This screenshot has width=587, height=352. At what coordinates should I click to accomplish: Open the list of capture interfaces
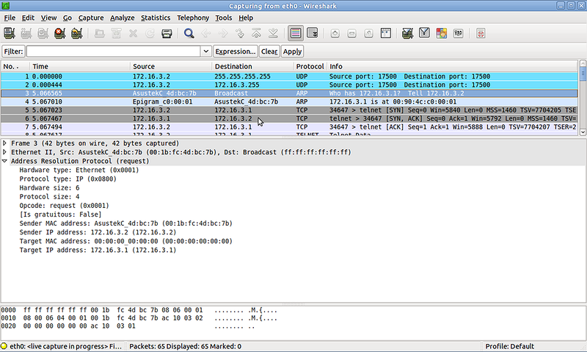tap(10, 33)
